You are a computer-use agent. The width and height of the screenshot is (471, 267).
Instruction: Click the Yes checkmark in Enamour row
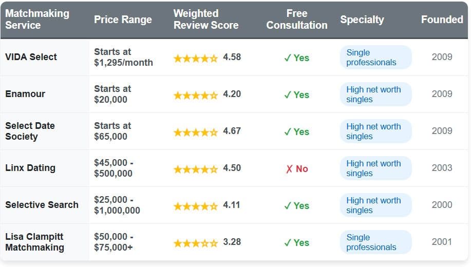(297, 94)
